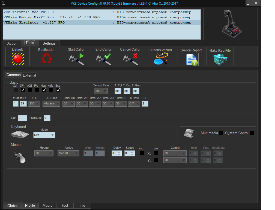Open the Device Report document icon
The height and width of the screenshot is (210, 275).
pyautogui.click(x=192, y=60)
